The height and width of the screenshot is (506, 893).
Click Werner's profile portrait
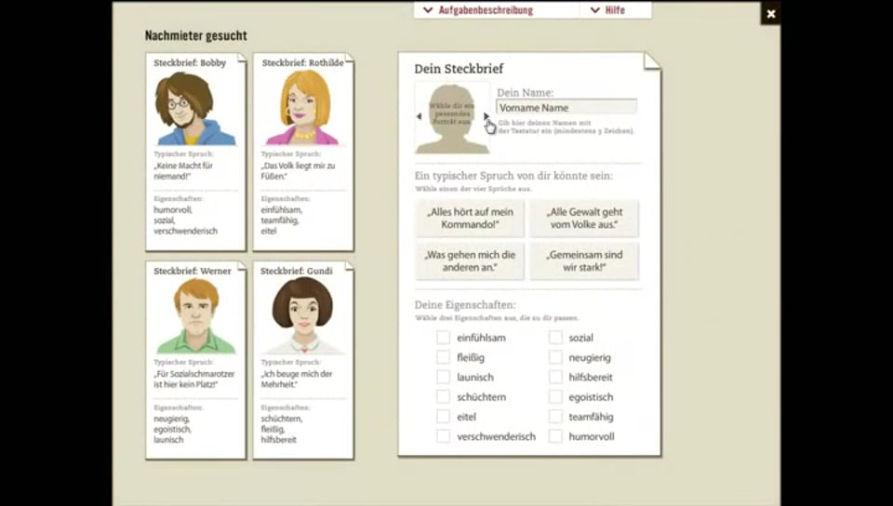195,315
